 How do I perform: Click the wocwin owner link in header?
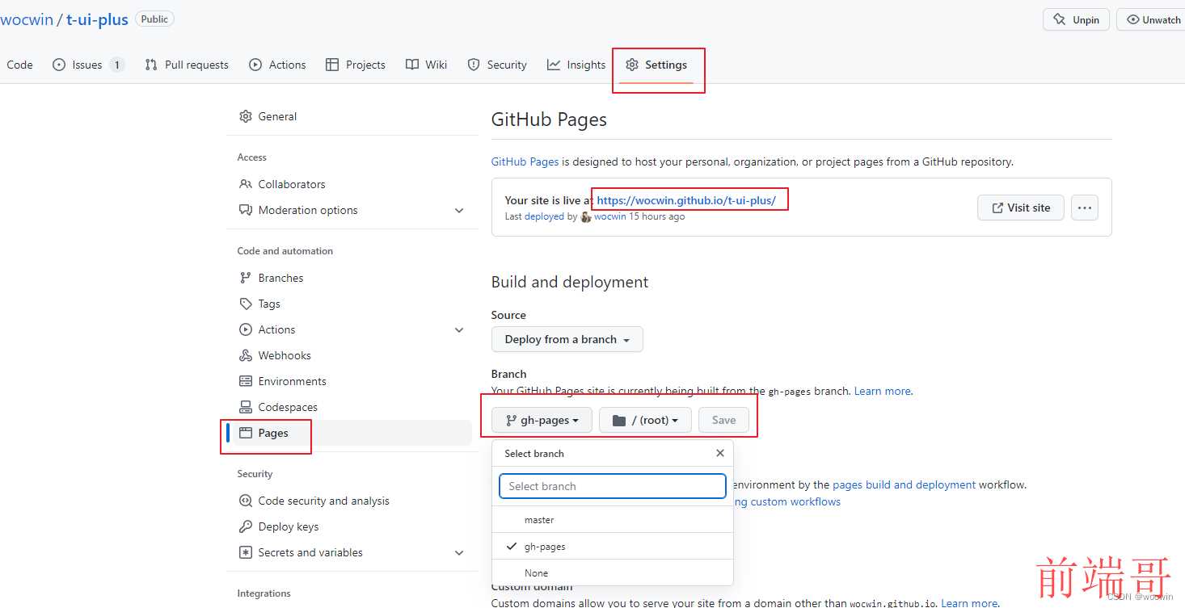[x=26, y=19]
